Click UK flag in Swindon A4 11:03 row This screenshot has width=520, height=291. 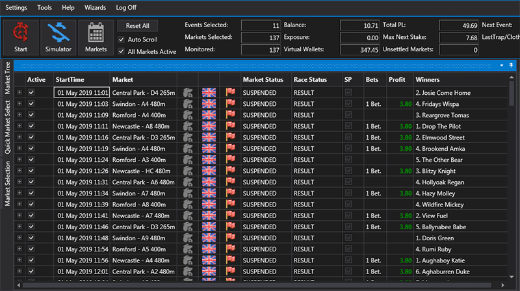(209, 104)
